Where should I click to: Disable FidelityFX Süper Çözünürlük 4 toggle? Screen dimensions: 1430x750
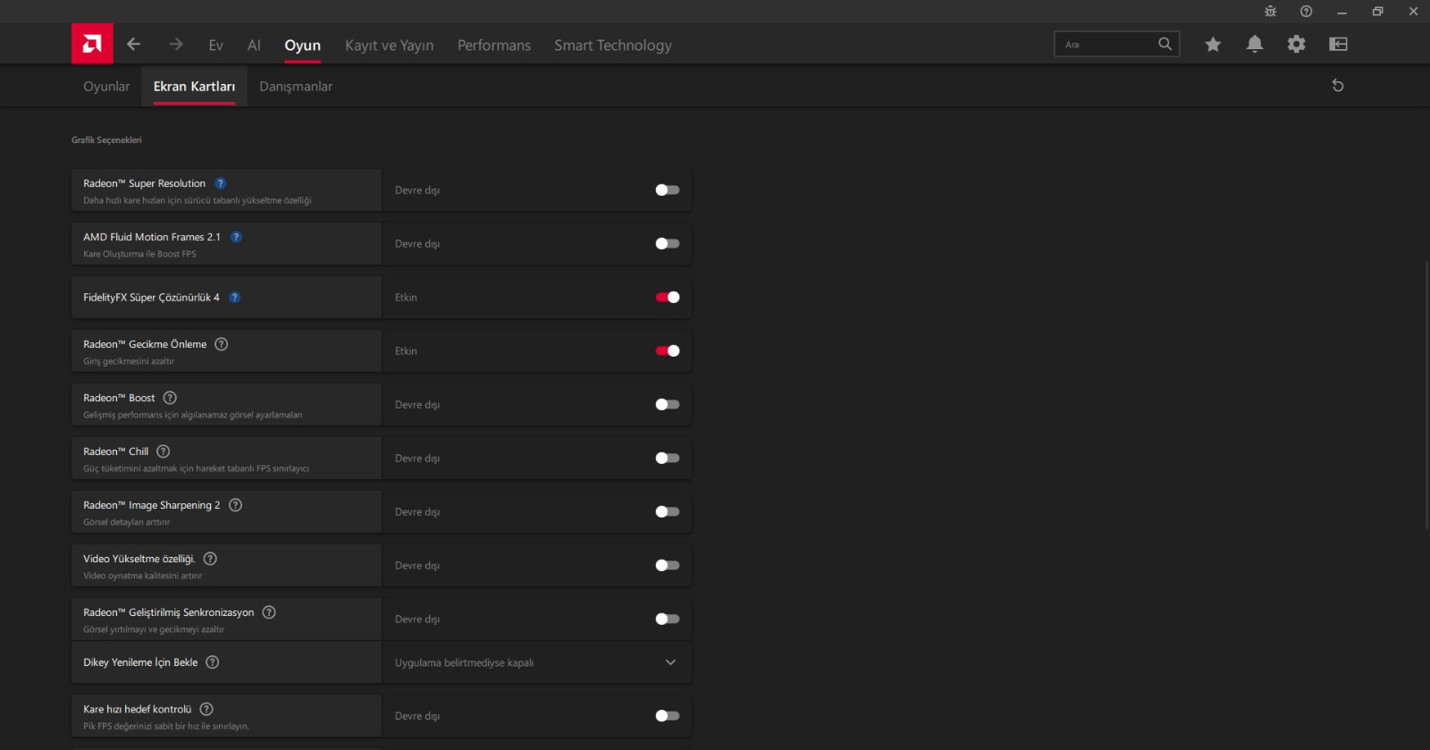coord(668,298)
